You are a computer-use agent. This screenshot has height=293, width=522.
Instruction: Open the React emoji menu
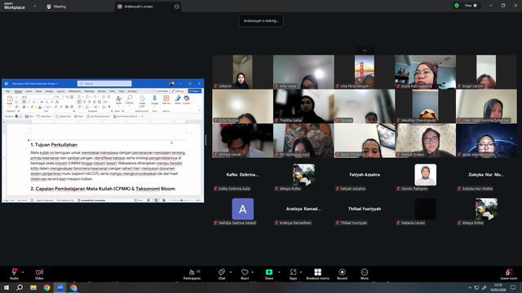click(245, 274)
